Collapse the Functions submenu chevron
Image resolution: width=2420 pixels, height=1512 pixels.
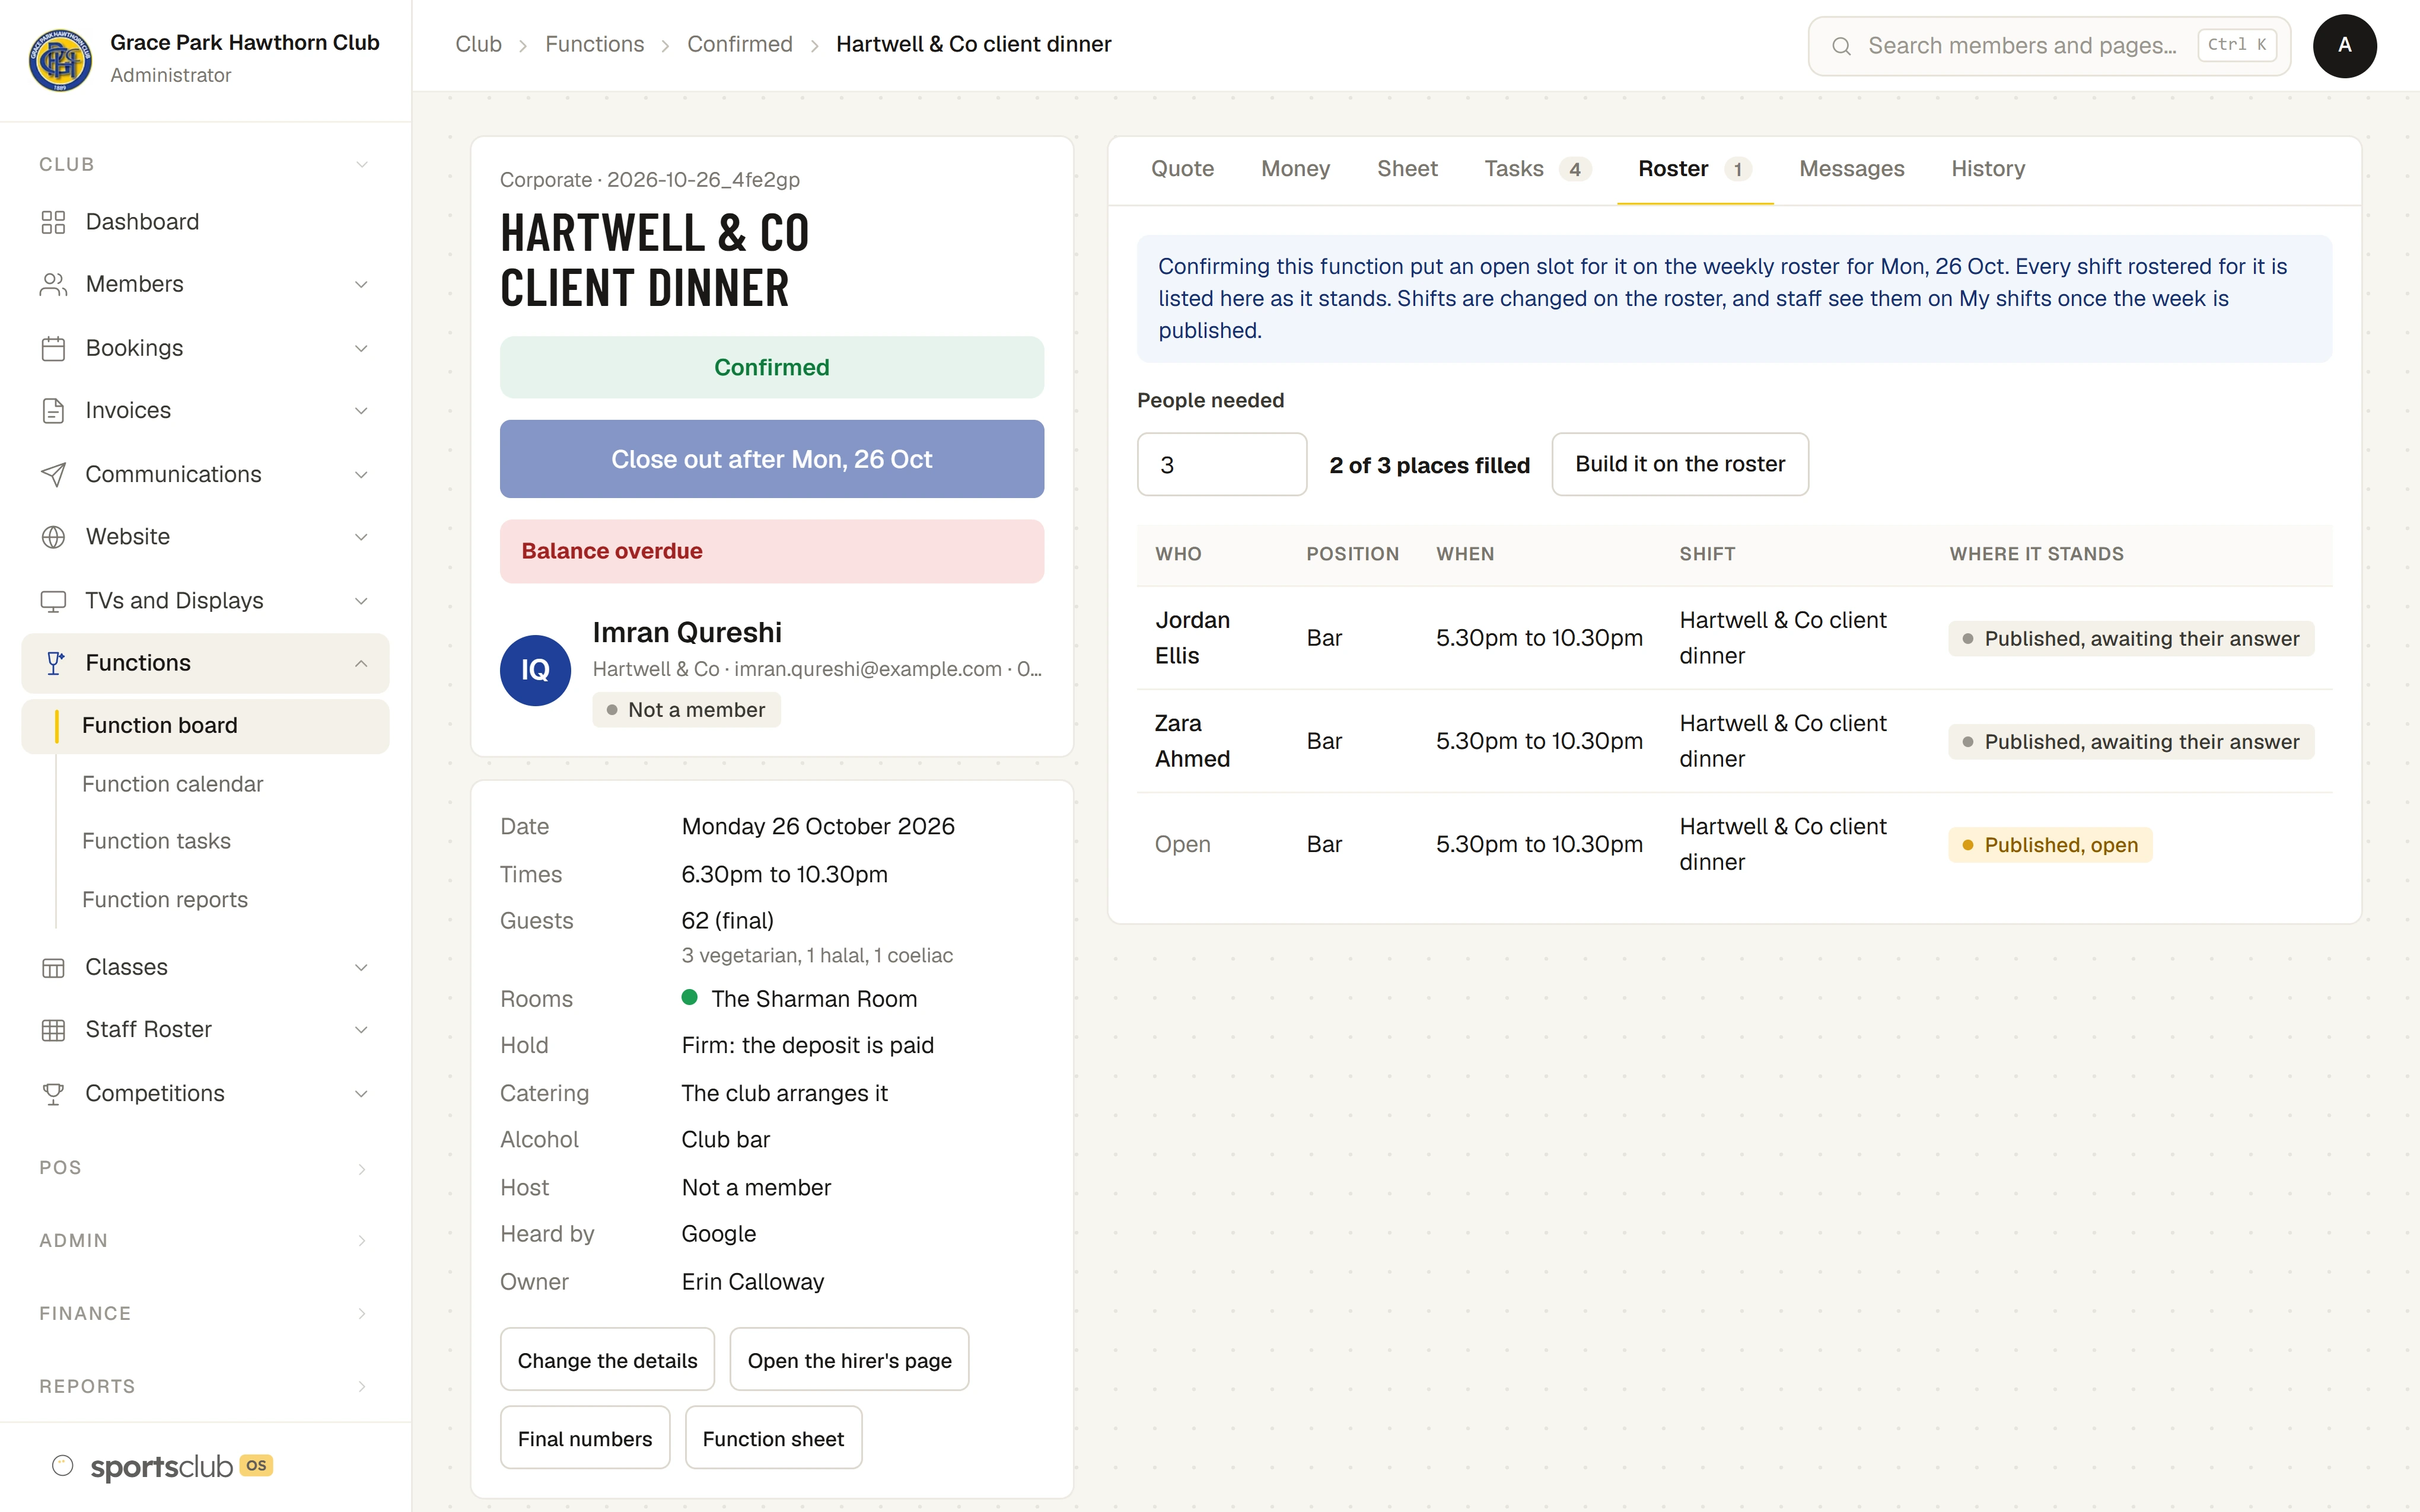pos(362,663)
